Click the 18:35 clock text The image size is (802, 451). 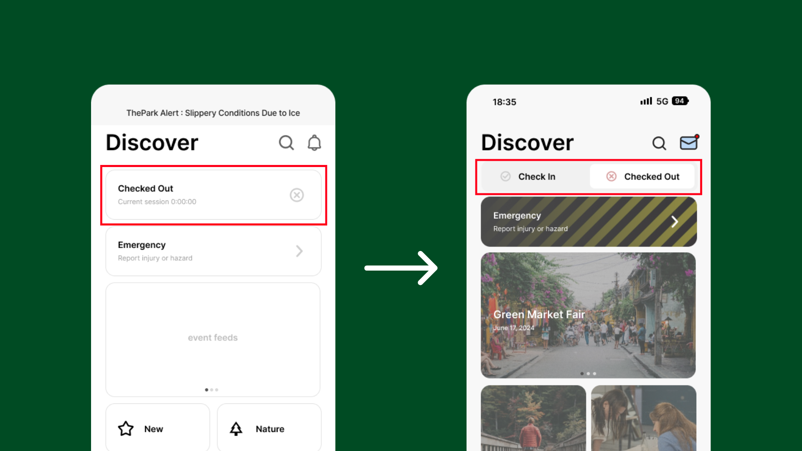tap(505, 102)
